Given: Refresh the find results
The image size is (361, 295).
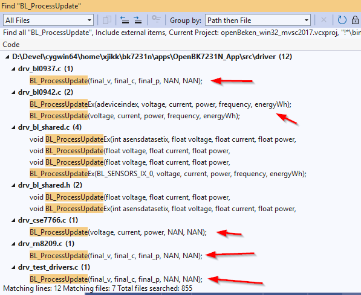Looking at the screenshot, I should pos(342,21).
